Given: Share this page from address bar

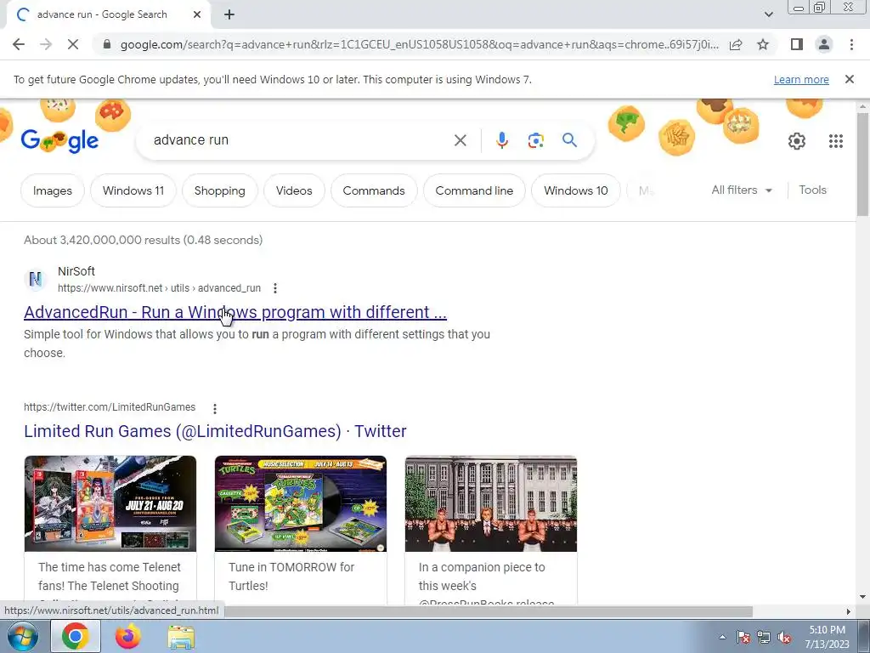Looking at the screenshot, I should [x=736, y=44].
